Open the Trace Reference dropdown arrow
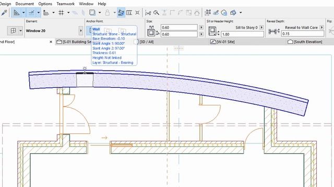This screenshot has width=334, height=187. click(100, 12)
